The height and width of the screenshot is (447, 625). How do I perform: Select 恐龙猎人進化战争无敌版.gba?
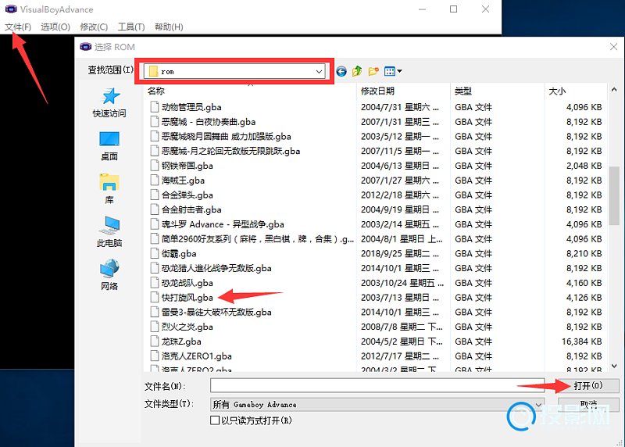coord(216,268)
